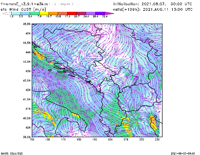Click the 45.5N latitude label
The width and height of the screenshot is (200, 155).
tap(27, 24)
